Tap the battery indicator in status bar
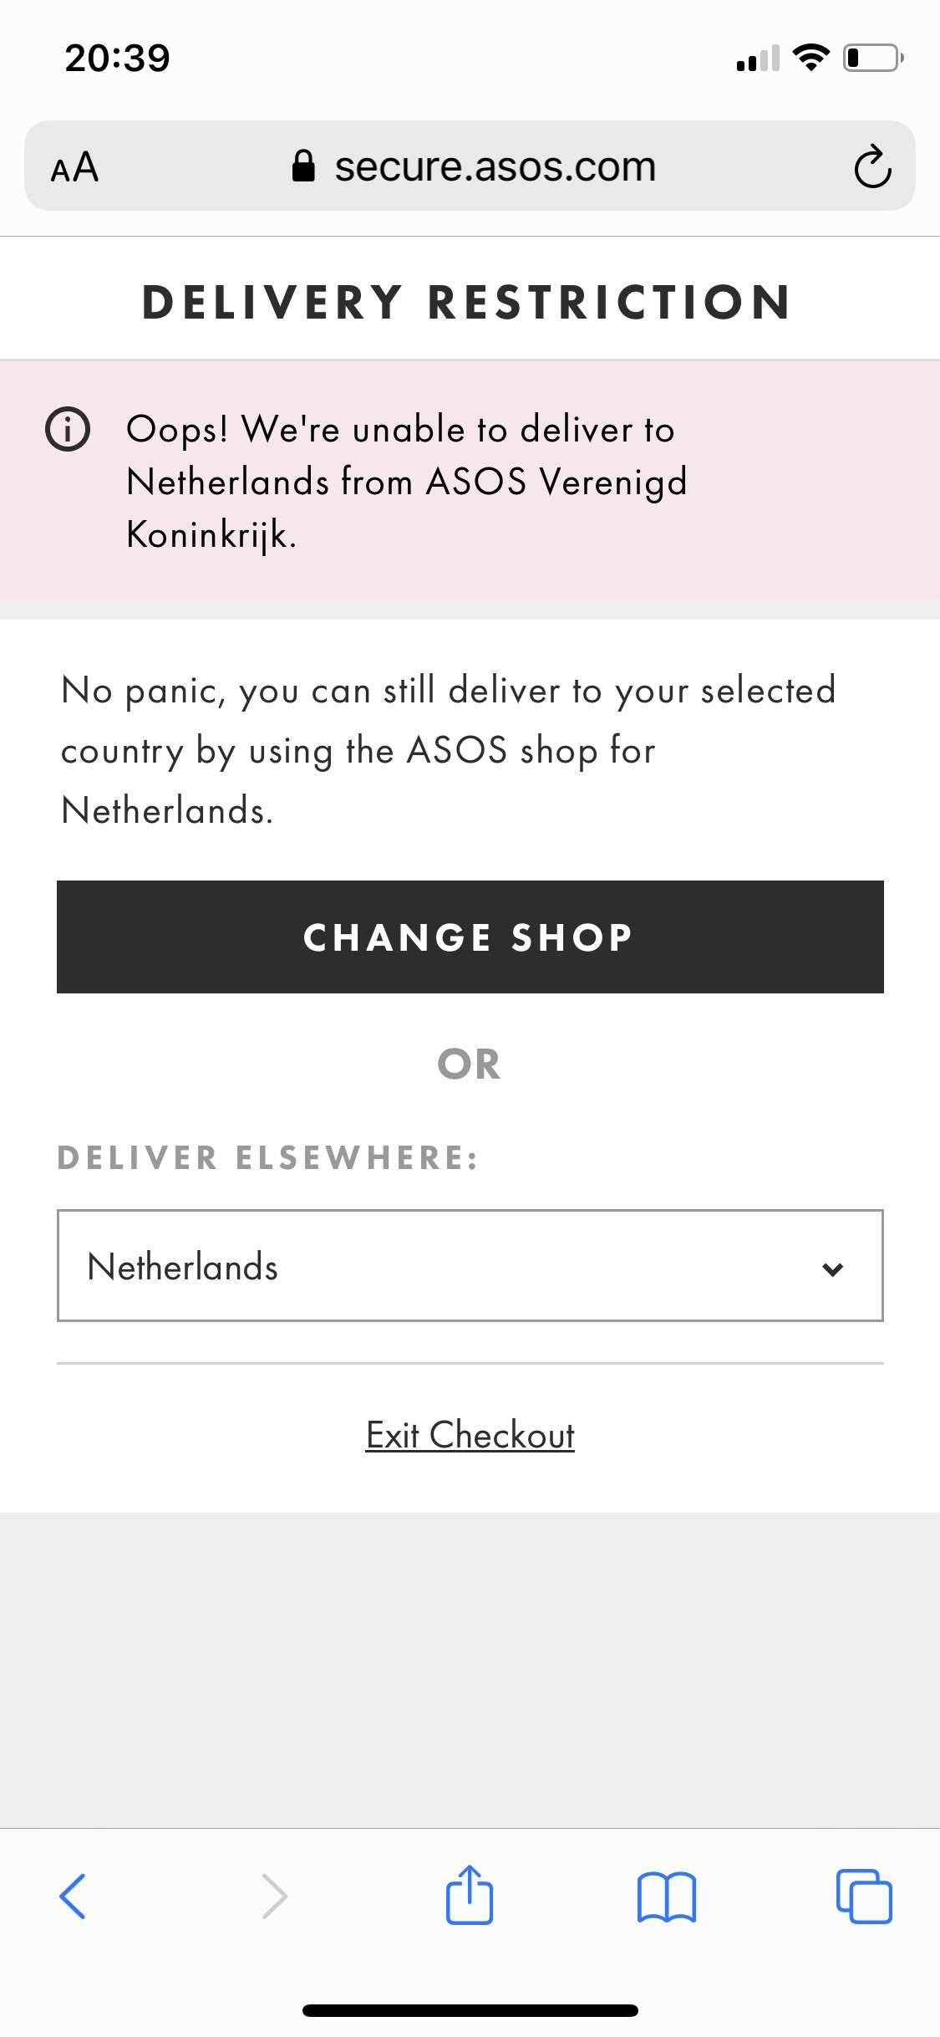Screen dimensions: 940x2037 (873, 58)
